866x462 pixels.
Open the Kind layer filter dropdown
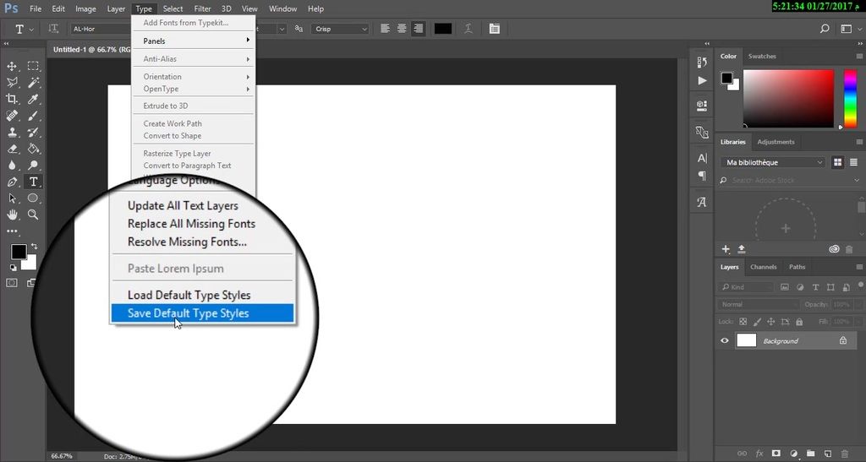tap(746, 287)
